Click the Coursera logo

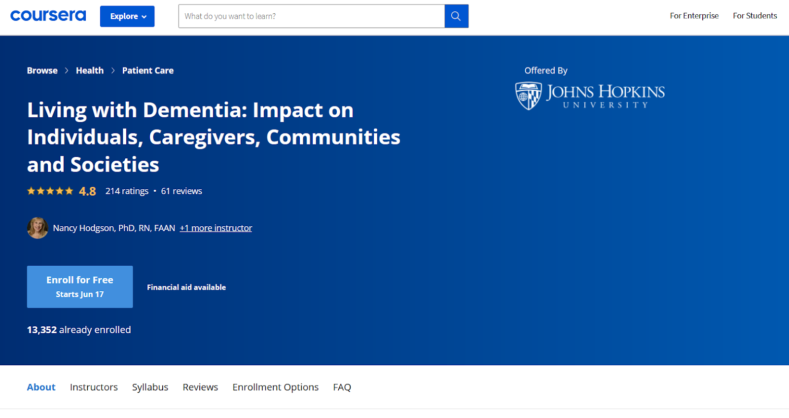coord(48,16)
